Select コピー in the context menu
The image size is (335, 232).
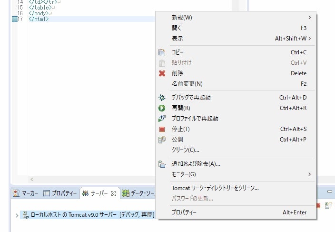[x=236, y=52]
